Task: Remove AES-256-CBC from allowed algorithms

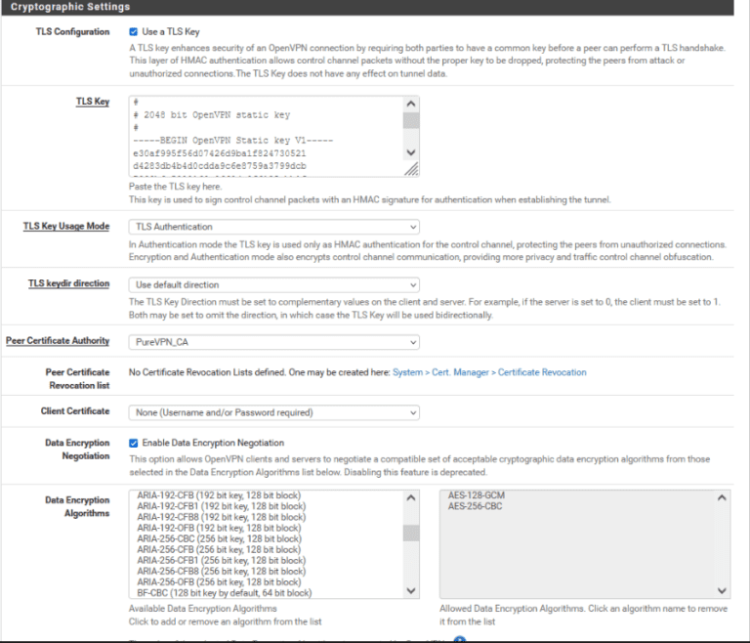Action: [x=477, y=506]
